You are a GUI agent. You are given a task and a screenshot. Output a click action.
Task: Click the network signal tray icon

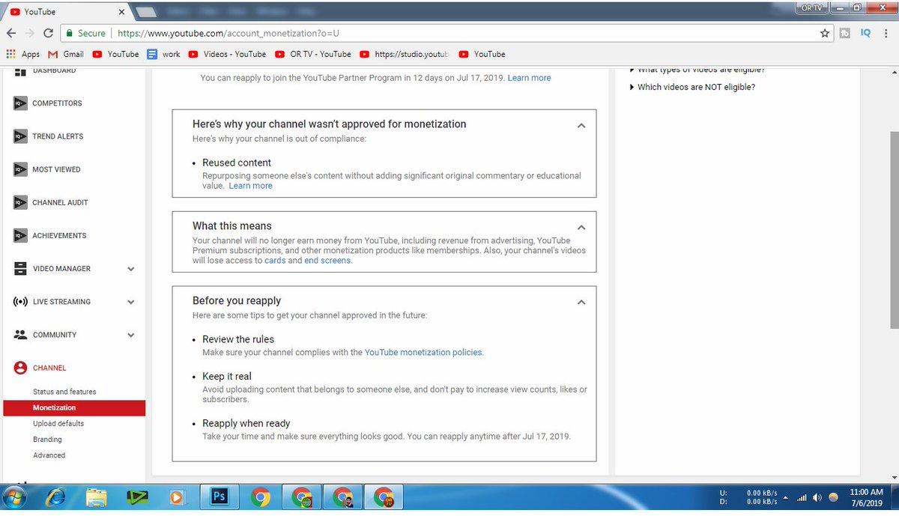point(801,497)
